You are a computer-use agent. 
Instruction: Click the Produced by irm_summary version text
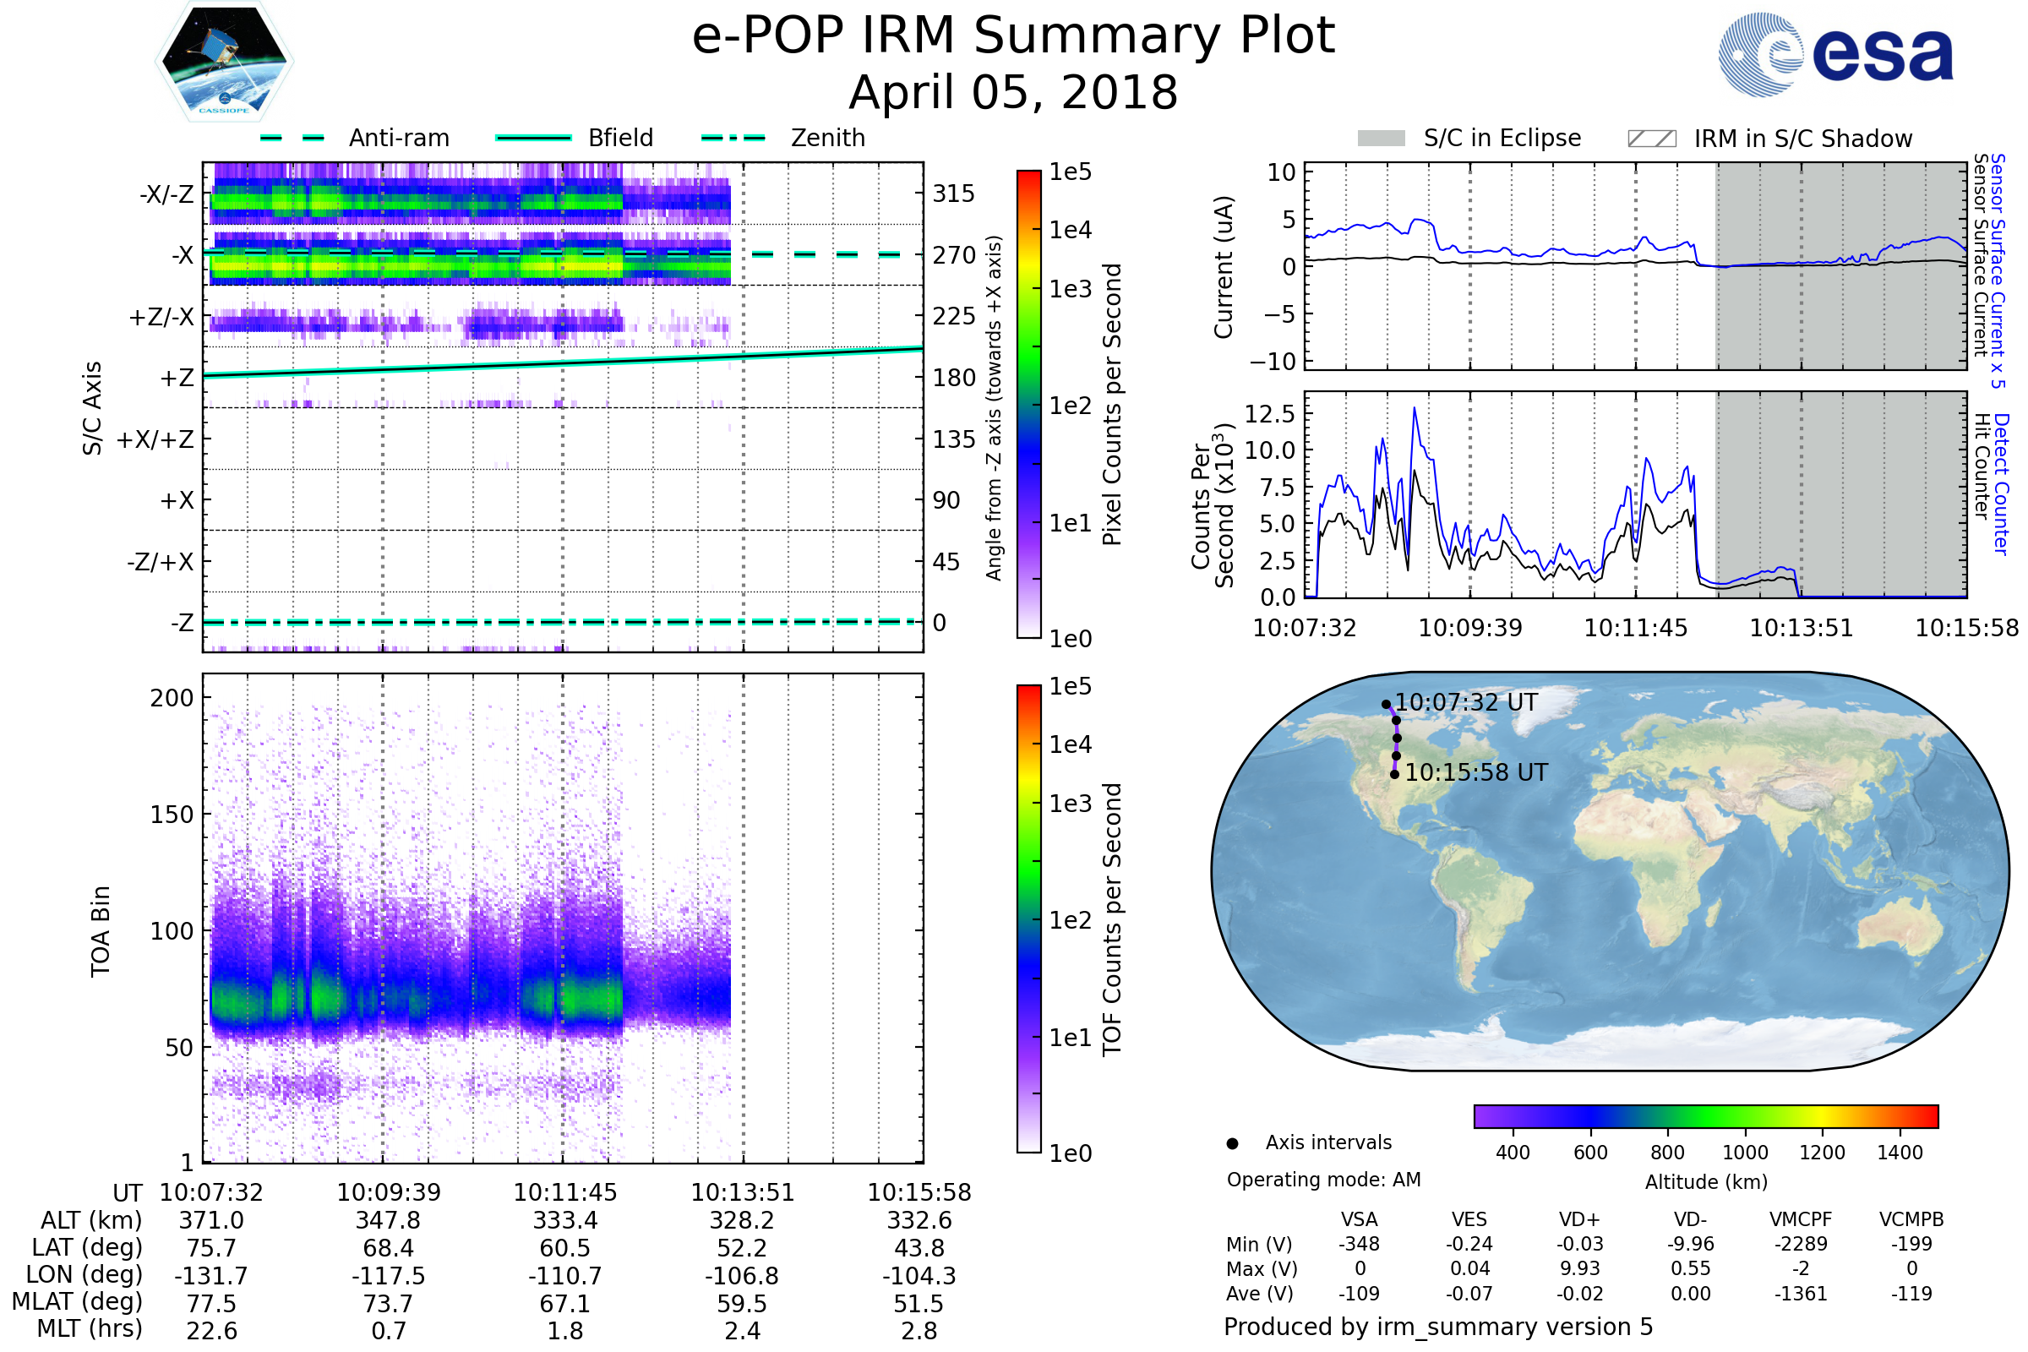1437,1327
